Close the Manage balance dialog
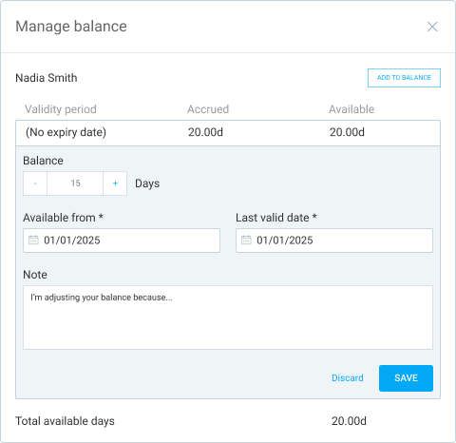 tap(432, 27)
